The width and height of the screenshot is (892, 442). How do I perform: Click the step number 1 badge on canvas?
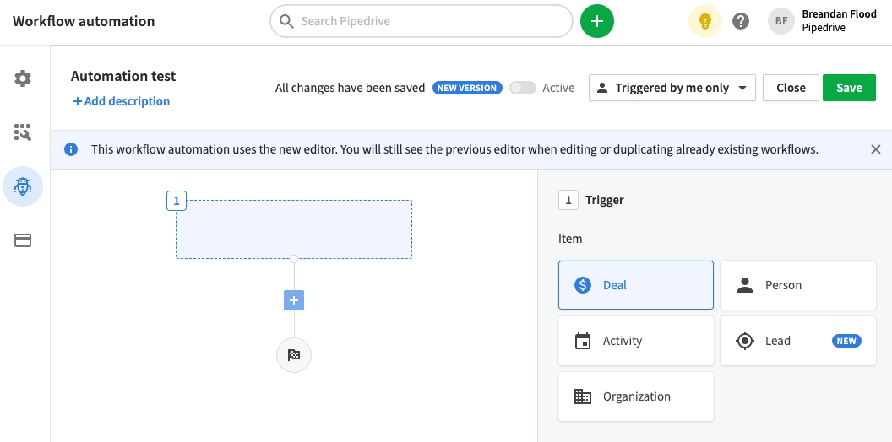click(x=177, y=201)
